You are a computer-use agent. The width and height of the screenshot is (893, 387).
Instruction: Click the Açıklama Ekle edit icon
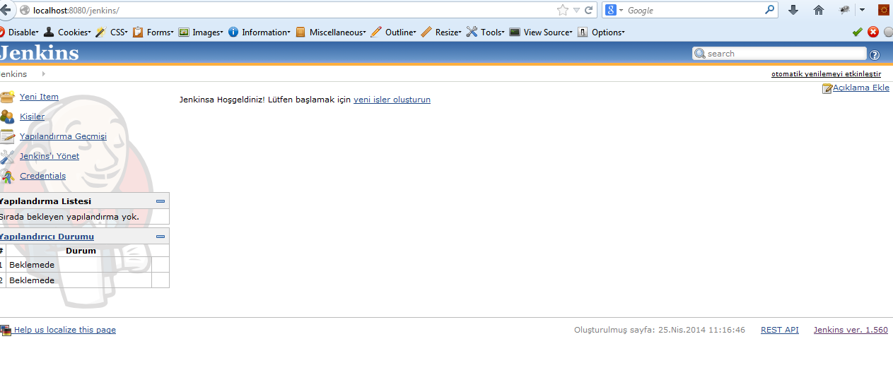(827, 88)
